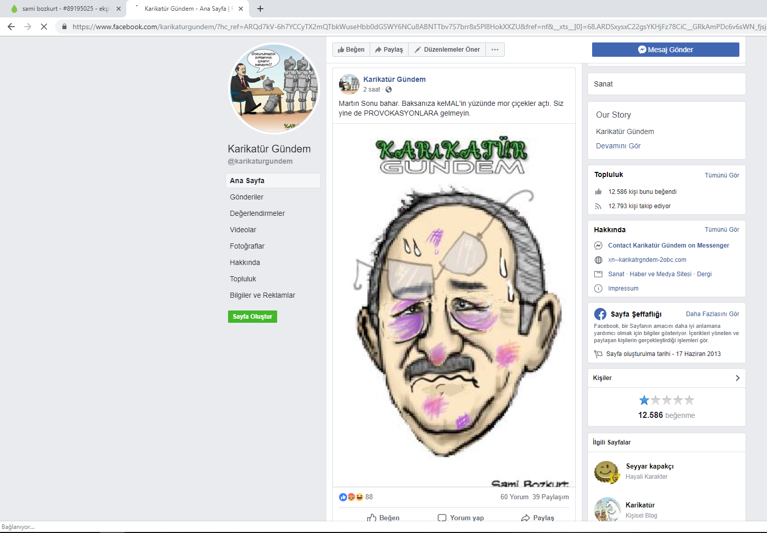Open Fotoğraflar in the sidebar

point(247,246)
